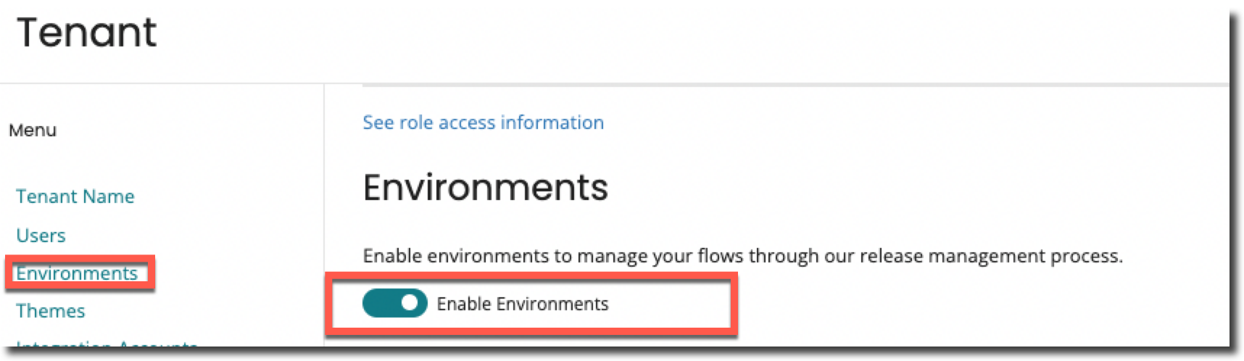Go to Users in the side menu
Screen dimensions: 1244x361
point(41,236)
